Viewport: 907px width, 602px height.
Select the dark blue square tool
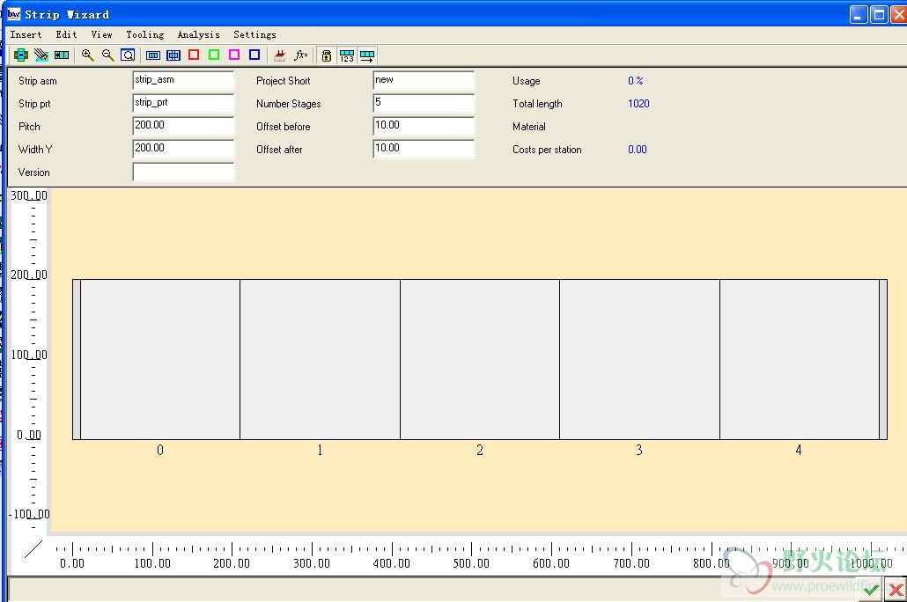(254, 55)
